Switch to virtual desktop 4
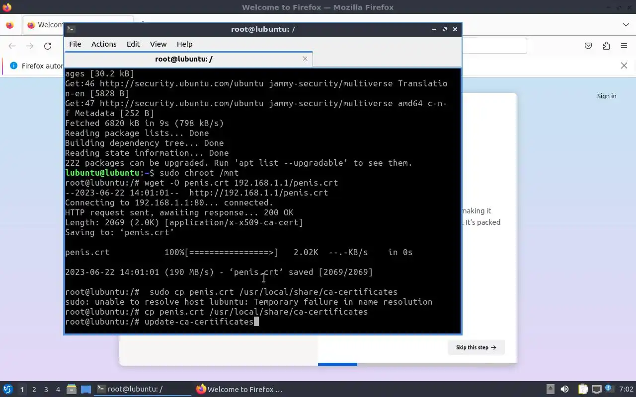 coord(58,390)
